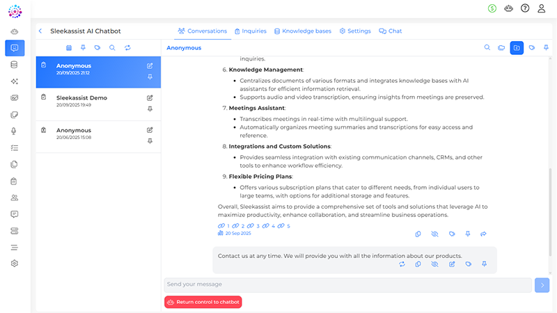Expand the sidebar using the hamburger lines icon

(x=15, y=248)
